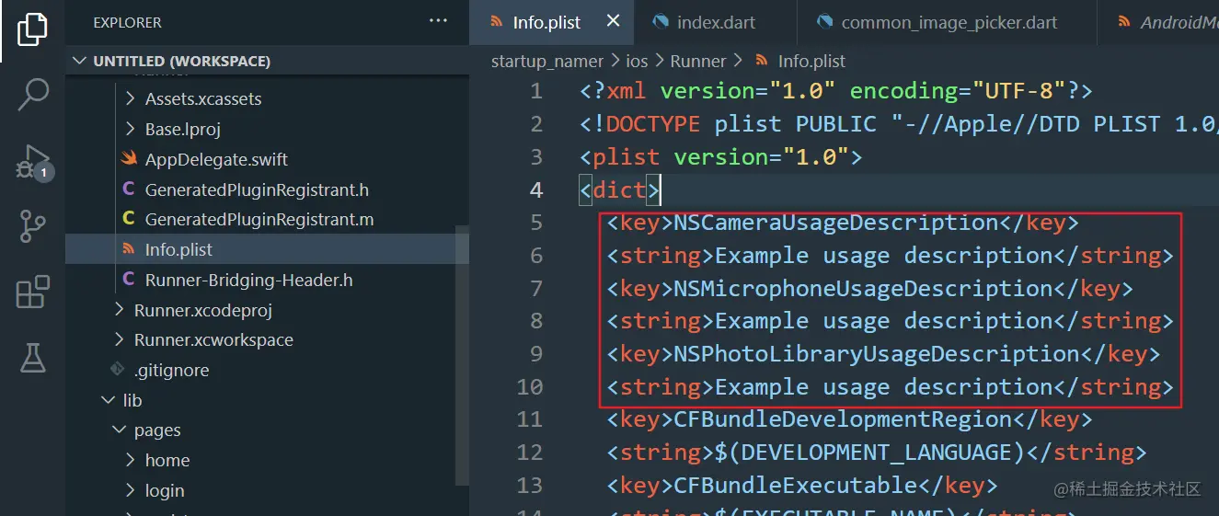The width and height of the screenshot is (1219, 516).
Task: Open Runner-Bridging-Header.h file
Action: (x=248, y=280)
